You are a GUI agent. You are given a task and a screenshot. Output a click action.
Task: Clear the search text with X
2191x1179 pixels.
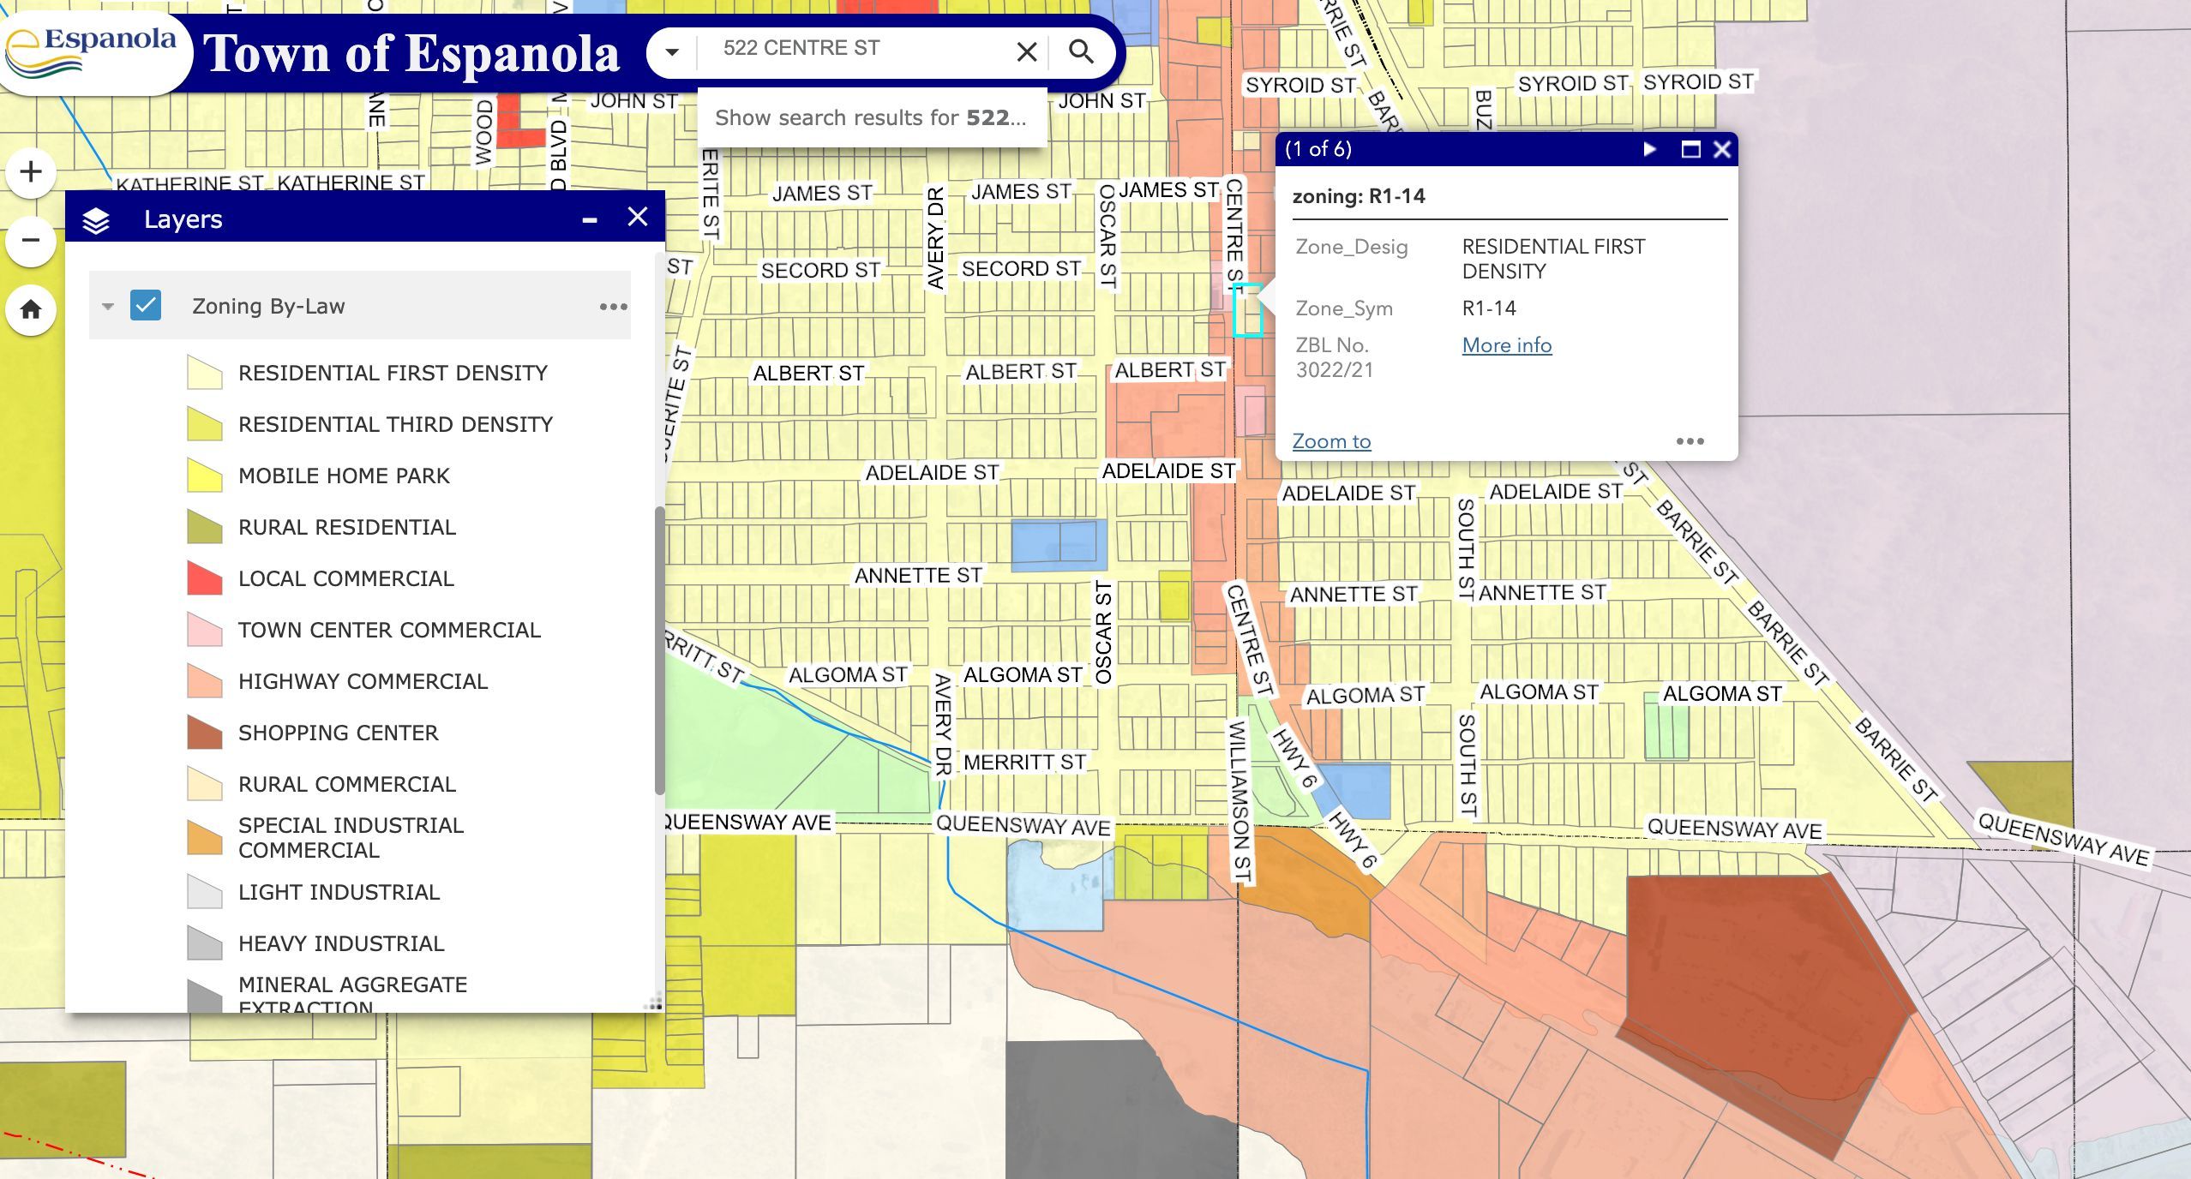(1026, 52)
